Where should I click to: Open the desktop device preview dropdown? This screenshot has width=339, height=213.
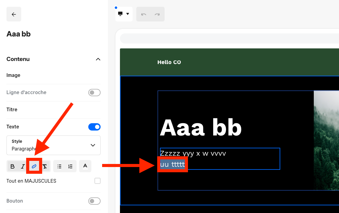pos(124,14)
